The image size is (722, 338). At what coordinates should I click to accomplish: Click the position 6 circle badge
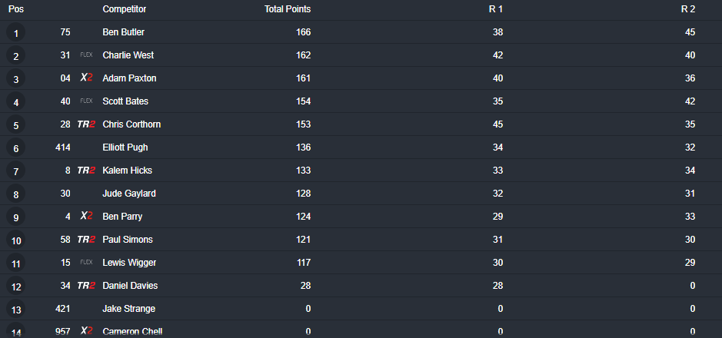[16, 147]
